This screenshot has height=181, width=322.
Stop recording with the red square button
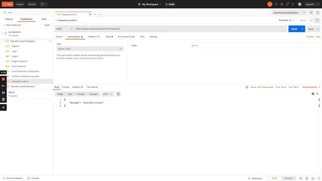coord(4,79)
